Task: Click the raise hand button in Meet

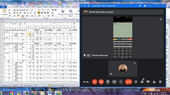Action: [x=108, y=82]
